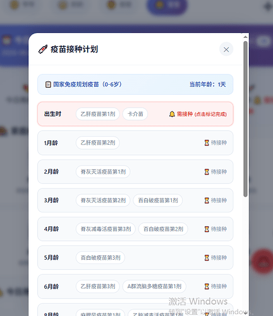Select the 乙肝疫苗第2剂 tag

tap(98, 143)
